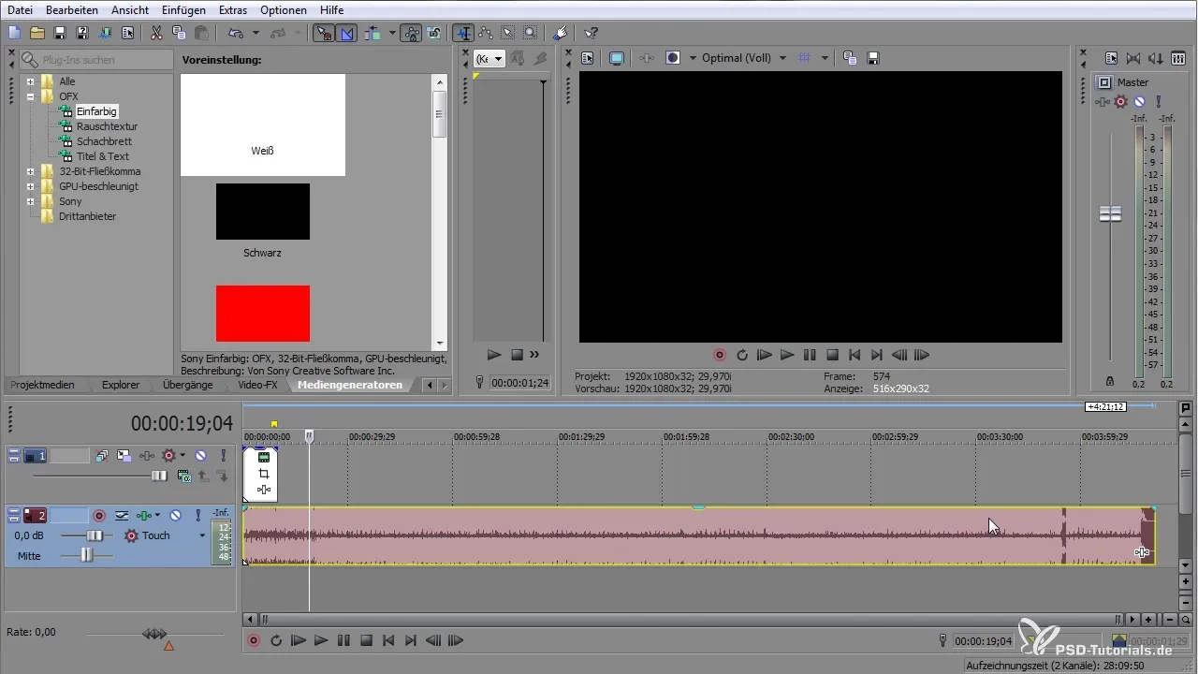Switch to the Video-FX tab
This screenshot has height=674, width=1198.
(x=257, y=385)
